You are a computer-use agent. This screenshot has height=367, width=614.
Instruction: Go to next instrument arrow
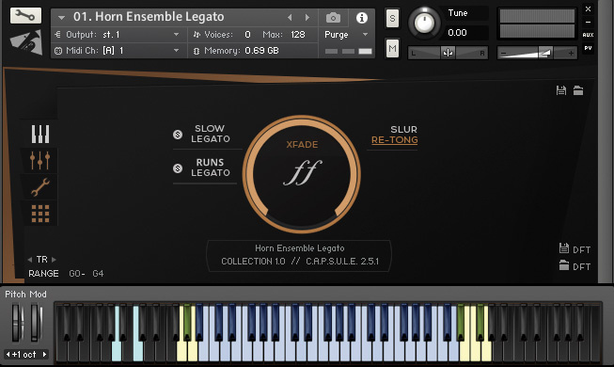click(x=307, y=17)
